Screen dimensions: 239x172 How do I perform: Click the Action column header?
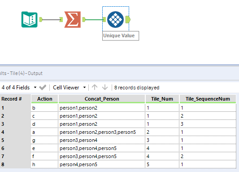45,99
